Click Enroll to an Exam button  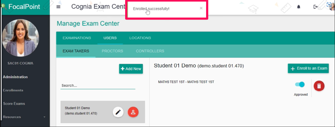(308, 68)
